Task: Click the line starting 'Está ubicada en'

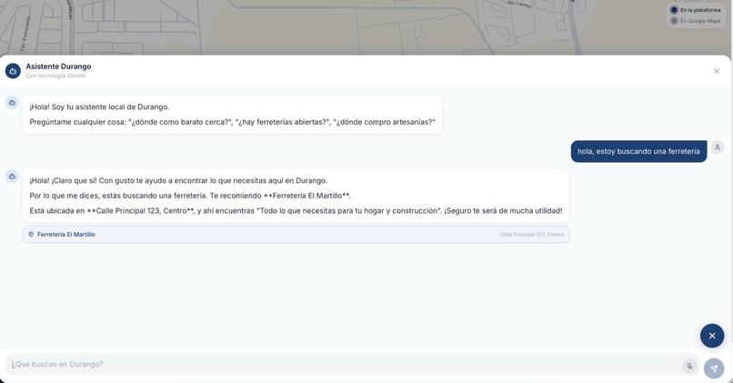Action: tap(296, 211)
